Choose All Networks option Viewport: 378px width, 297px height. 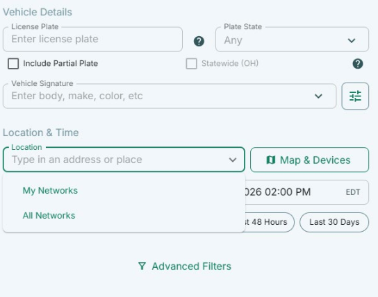pos(49,215)
